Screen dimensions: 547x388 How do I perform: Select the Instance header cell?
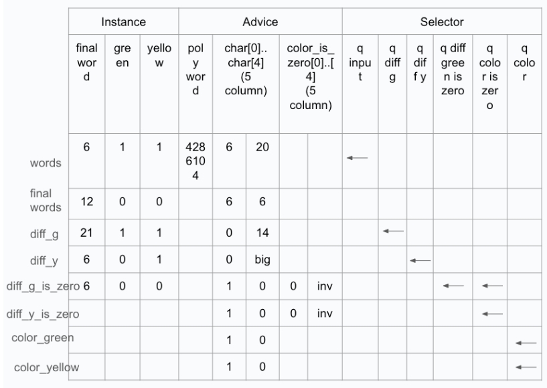123,21
